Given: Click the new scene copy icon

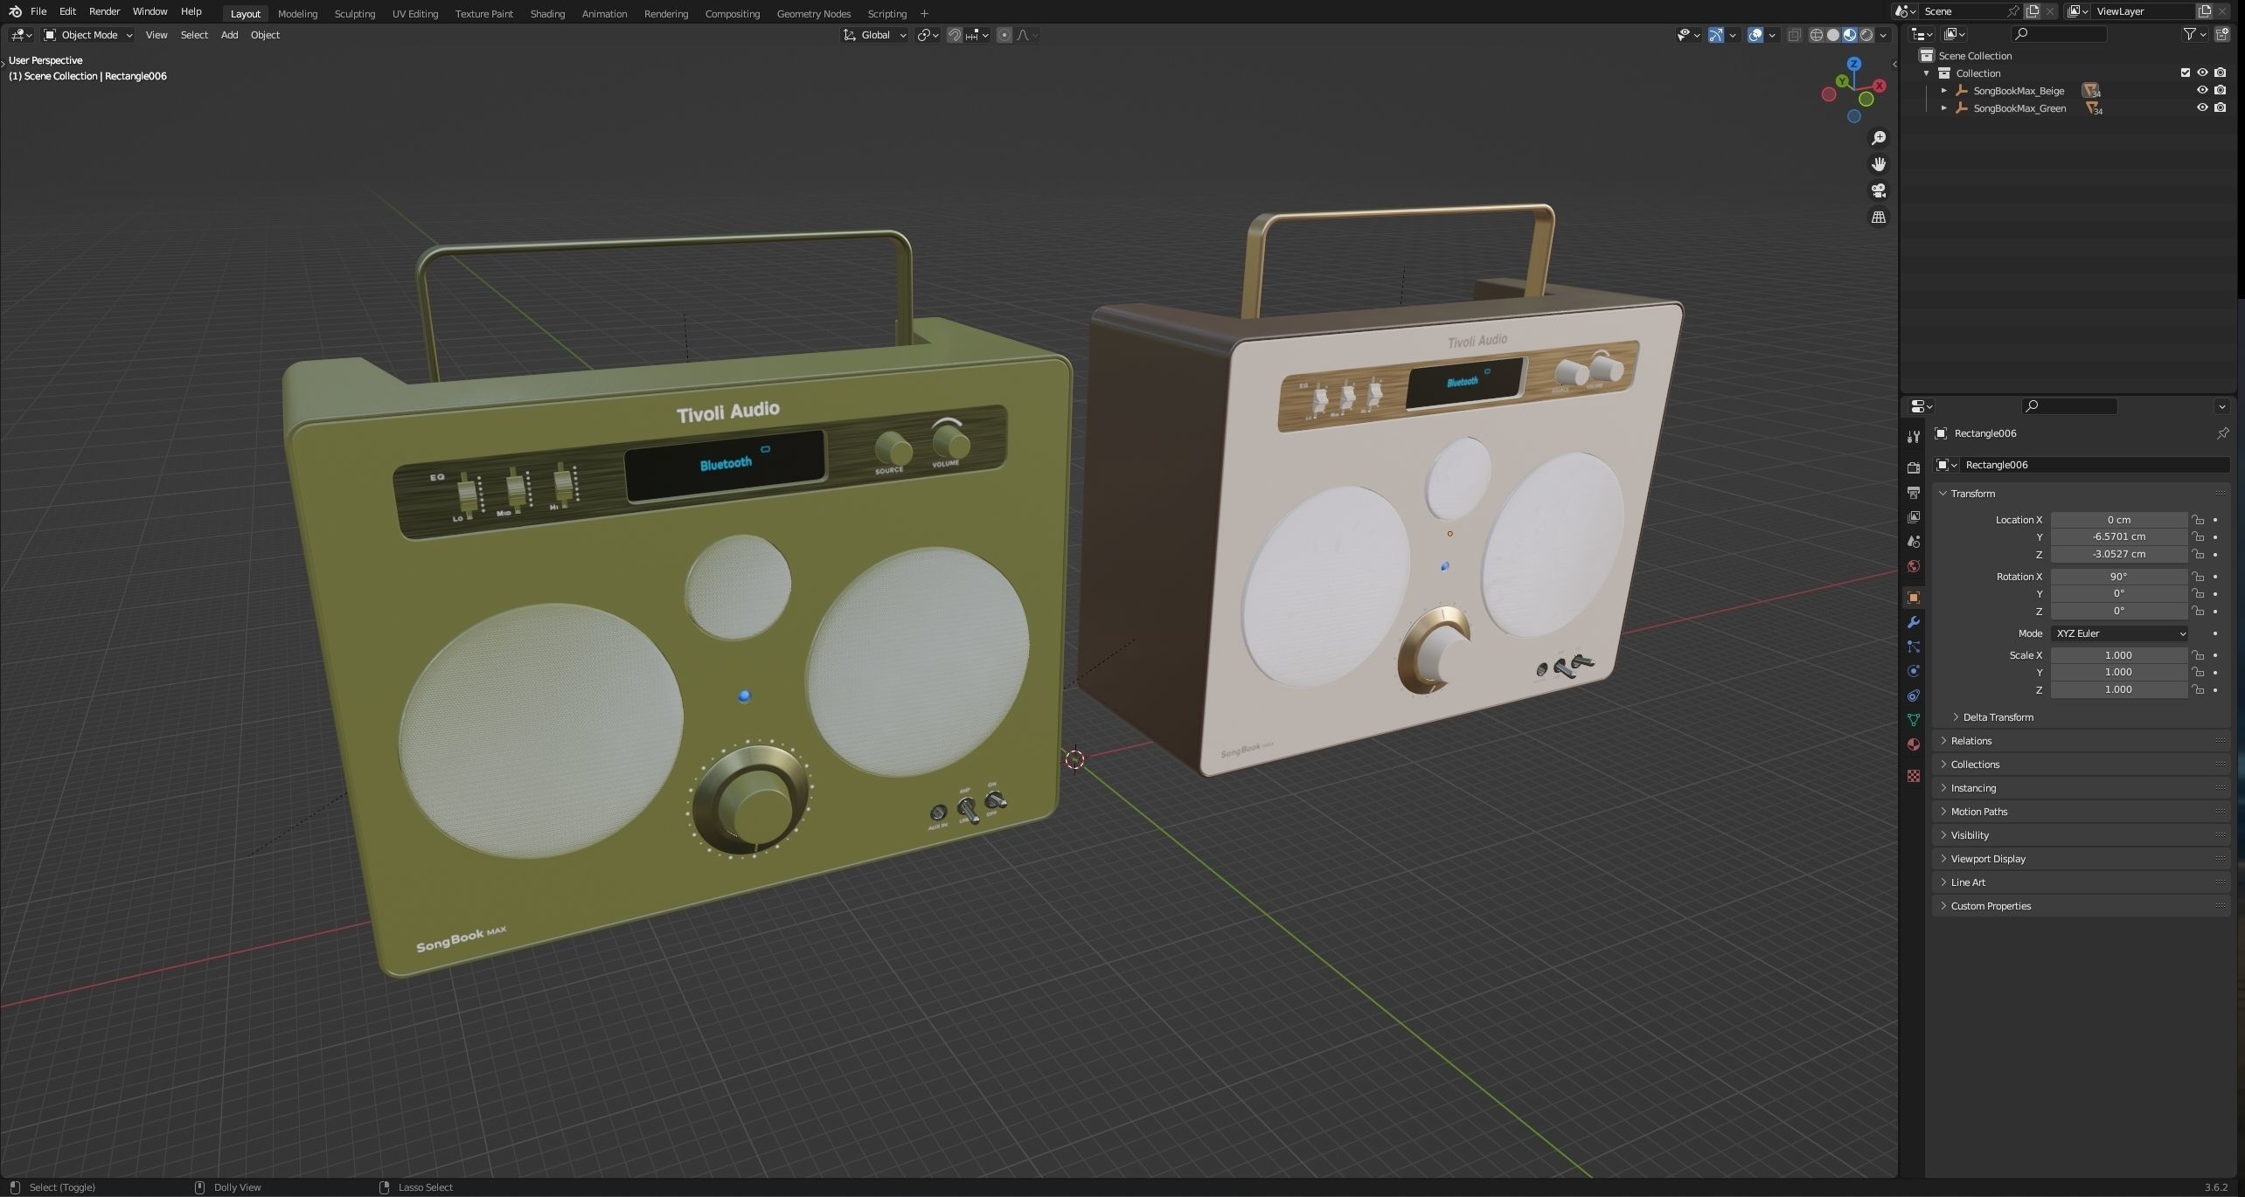Looking at the screenshot, I should [x=2033, y=11].
